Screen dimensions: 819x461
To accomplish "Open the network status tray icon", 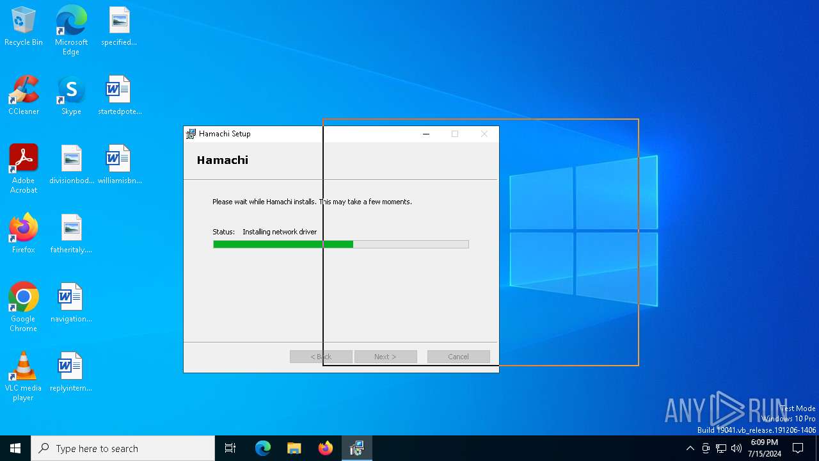I will point(721,448).
